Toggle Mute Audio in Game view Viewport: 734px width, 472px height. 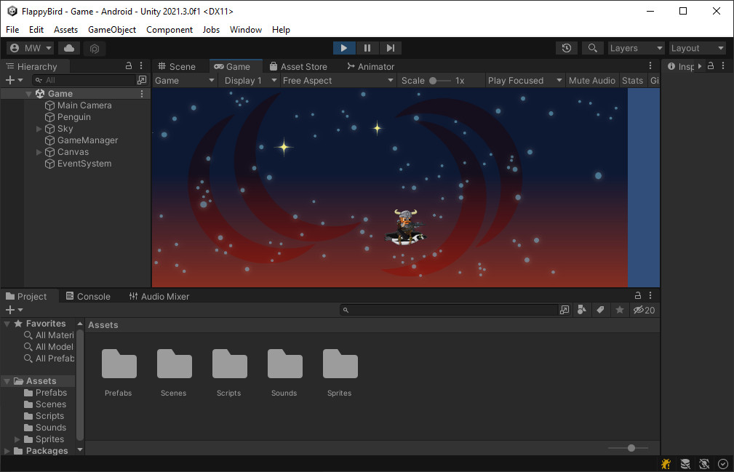[x=591, y=81]
